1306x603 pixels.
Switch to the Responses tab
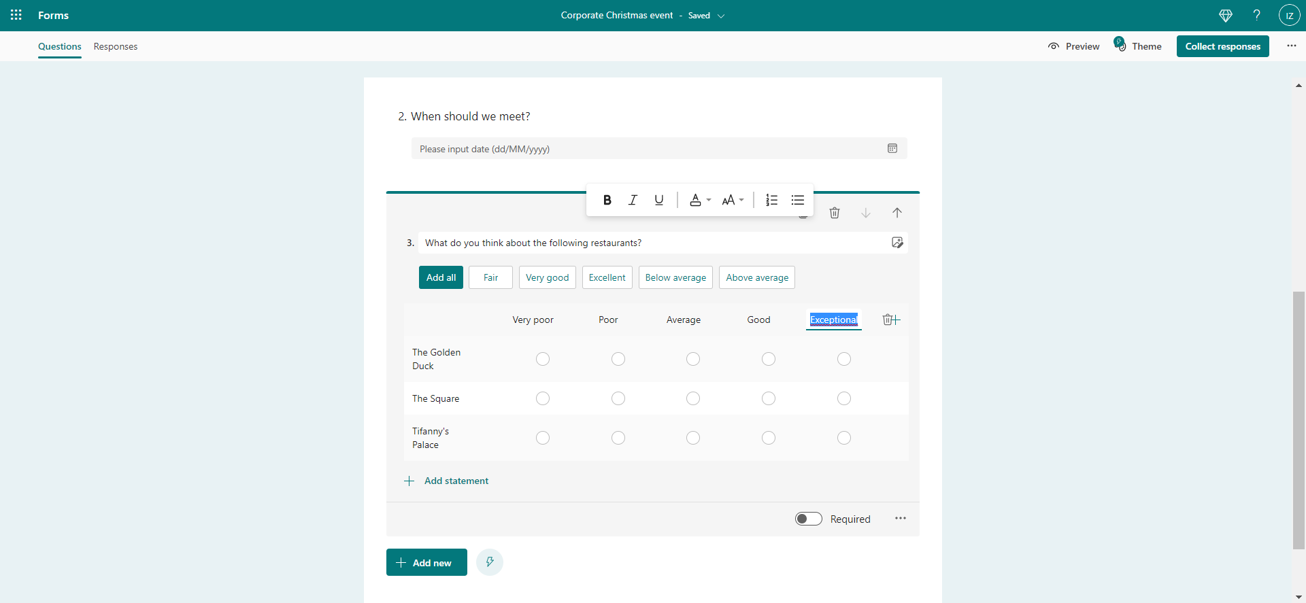point(116,46)
